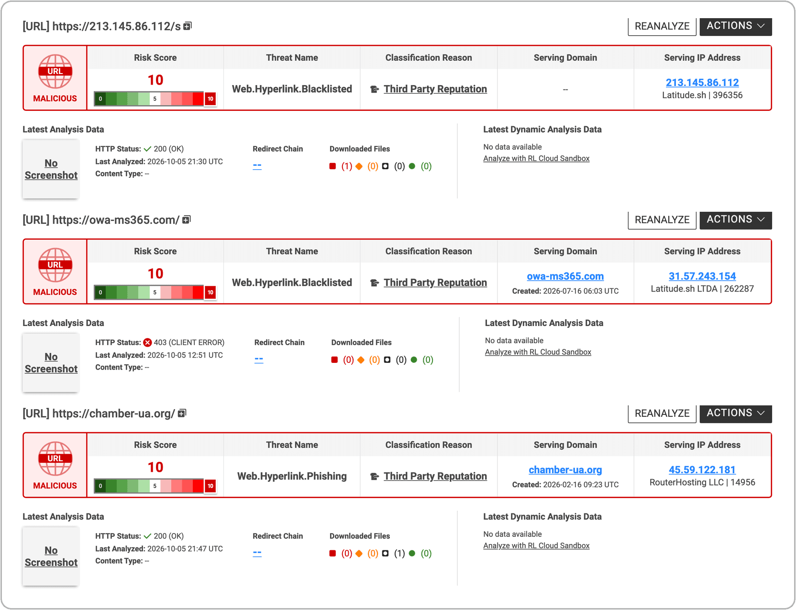Analyze owa-ms365.com with RL Cloud Sandbox
The image size is (796, 610).
coord(538,352)
